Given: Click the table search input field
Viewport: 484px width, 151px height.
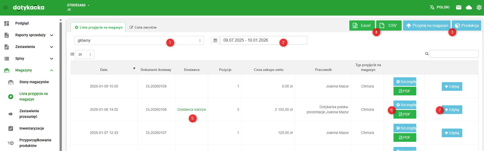Looking at the screenshot, I should pos(454,54).
